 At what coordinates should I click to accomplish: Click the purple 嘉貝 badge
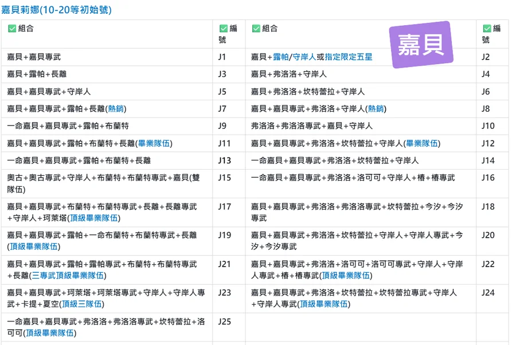pyautogui.click(x=421, y=45)
